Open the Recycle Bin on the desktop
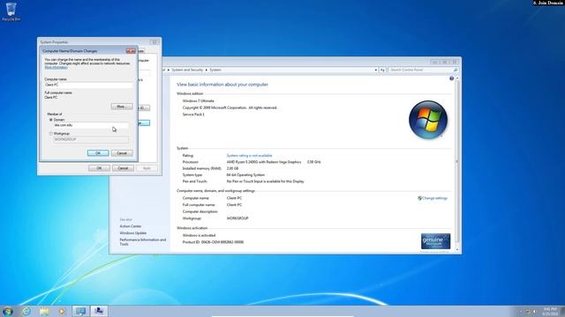The height and width of the screenshot is (317, 565). (11, 11)
